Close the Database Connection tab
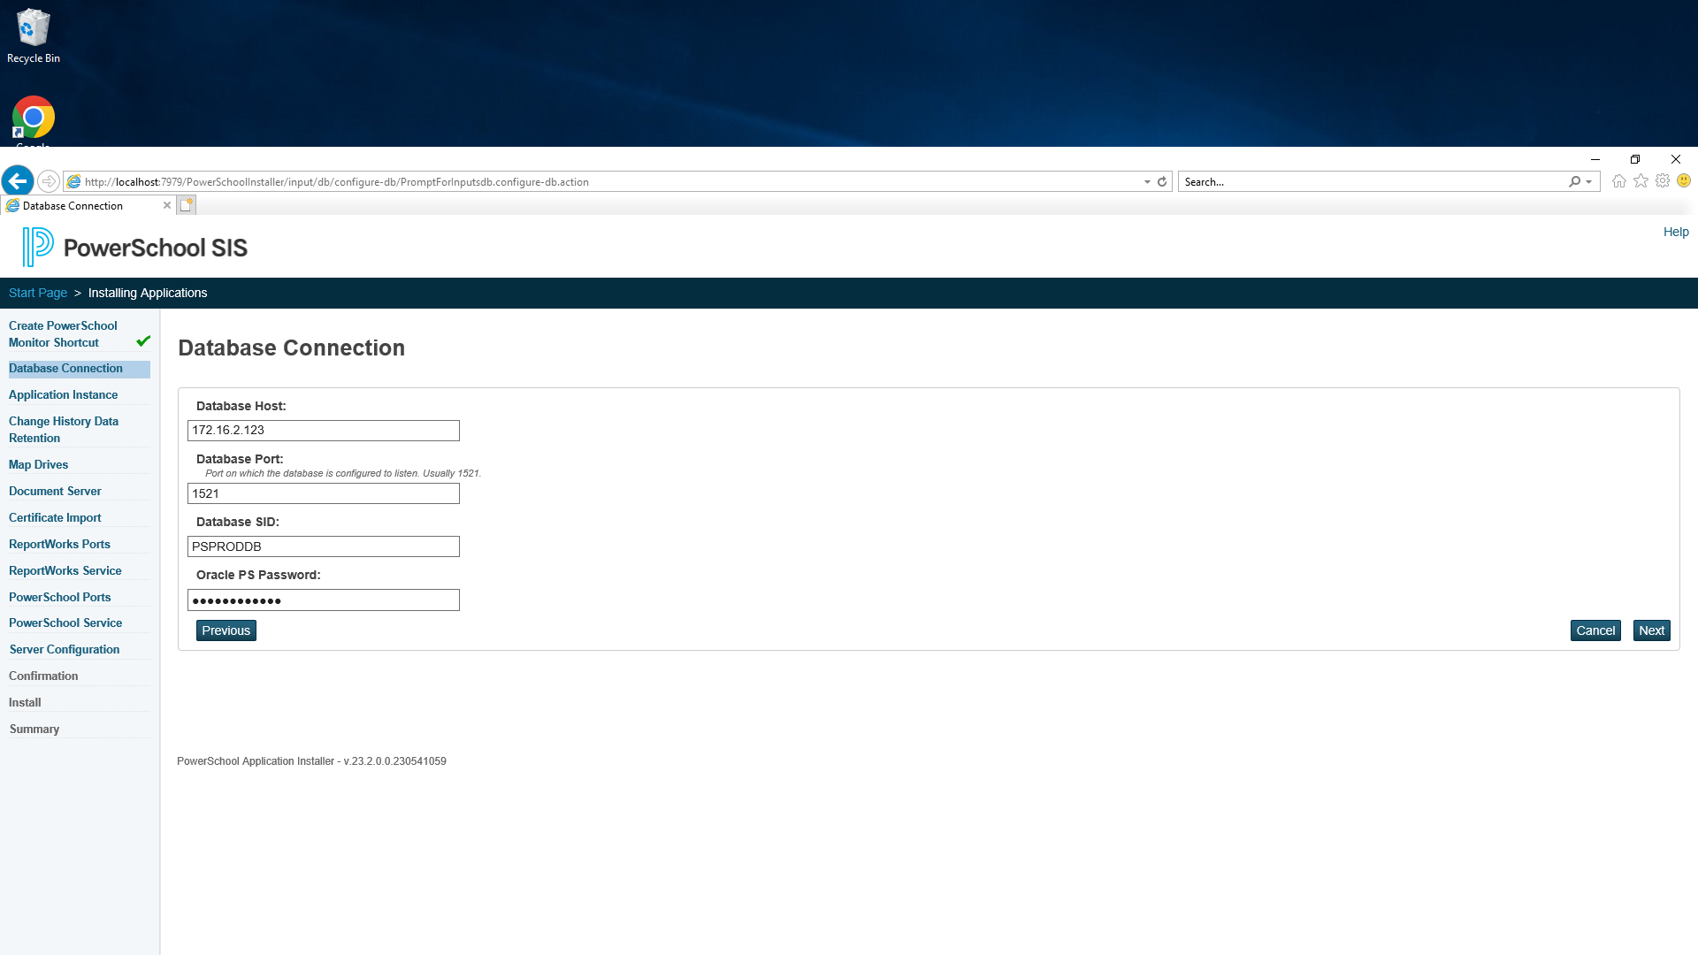The width and height of the screenshot is (1698, 955). click(167, 205)
